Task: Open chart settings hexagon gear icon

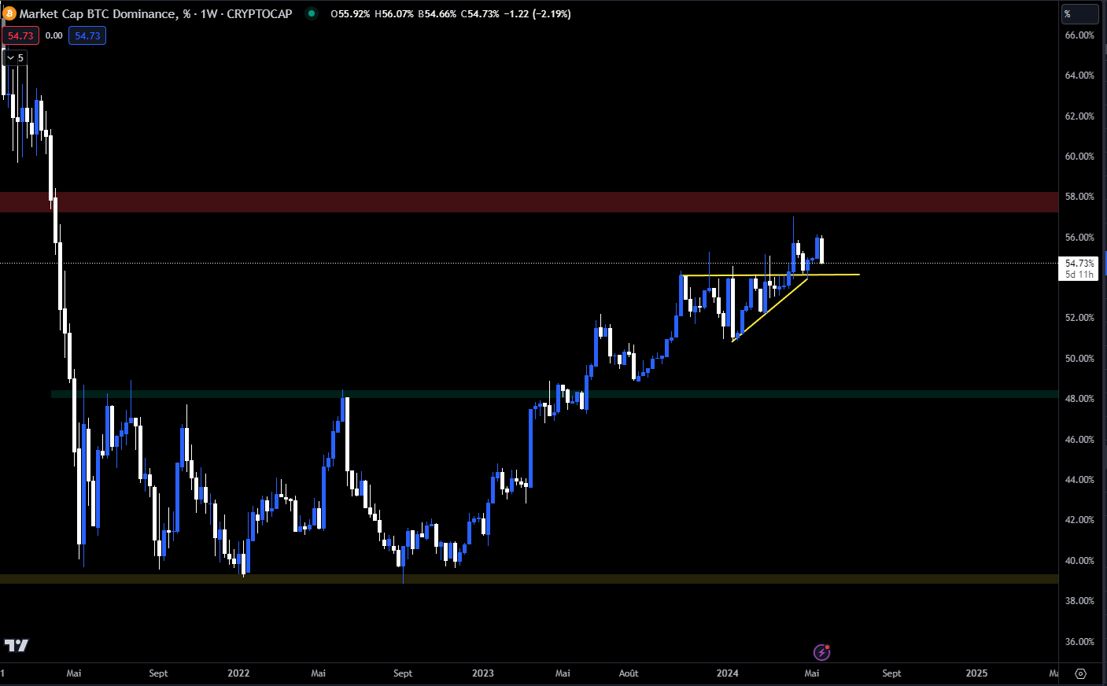Action: (x=1081, y=673)
